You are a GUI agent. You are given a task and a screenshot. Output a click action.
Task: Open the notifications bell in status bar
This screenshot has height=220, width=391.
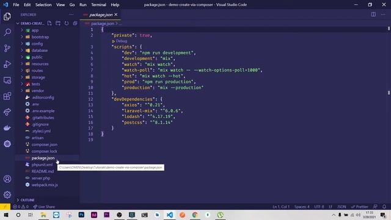coord(384,207)
